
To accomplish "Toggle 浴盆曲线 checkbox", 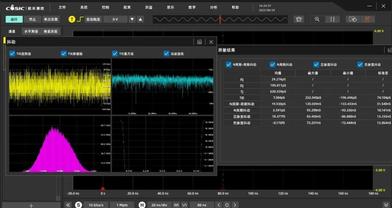I will pos(167,54).
